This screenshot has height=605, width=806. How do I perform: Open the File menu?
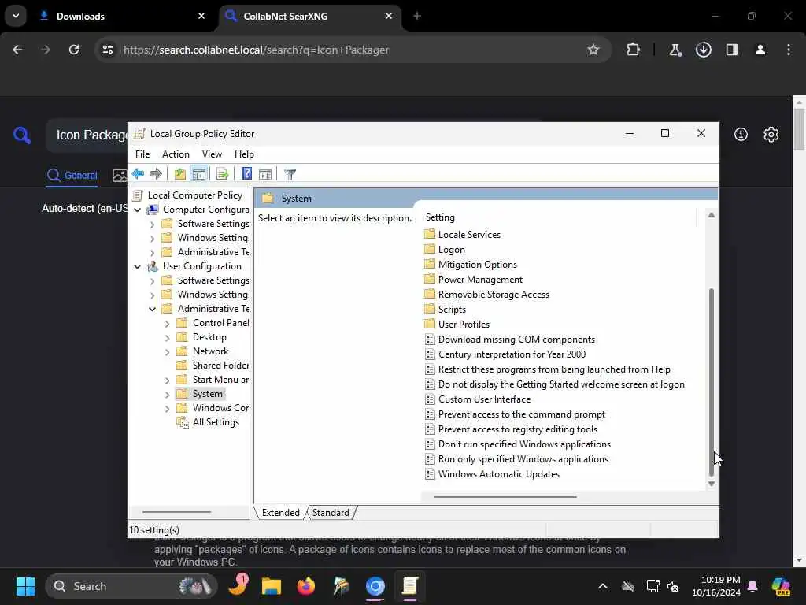pos(142,154)
